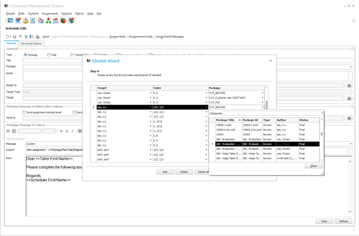This screenshot has width=359, height=236.
Task: Open the main Package field dropdown arrow
Action: click(351, 67)
